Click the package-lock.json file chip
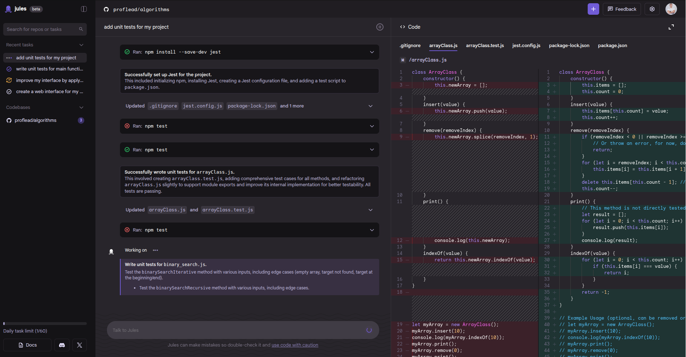Image resolution: width=686 pixels, height=357 pixels. click(252, 106)
